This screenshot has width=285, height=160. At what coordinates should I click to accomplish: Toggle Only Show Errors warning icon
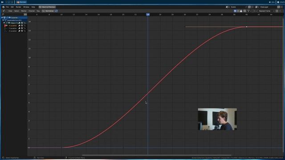coord(241,11)
